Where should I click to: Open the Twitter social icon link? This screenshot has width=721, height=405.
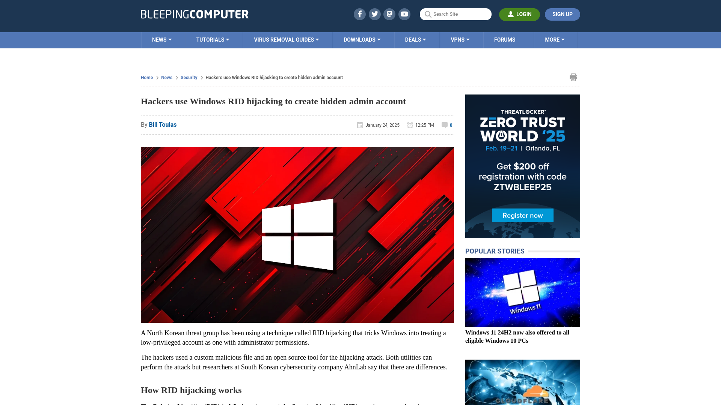(374, 14)
